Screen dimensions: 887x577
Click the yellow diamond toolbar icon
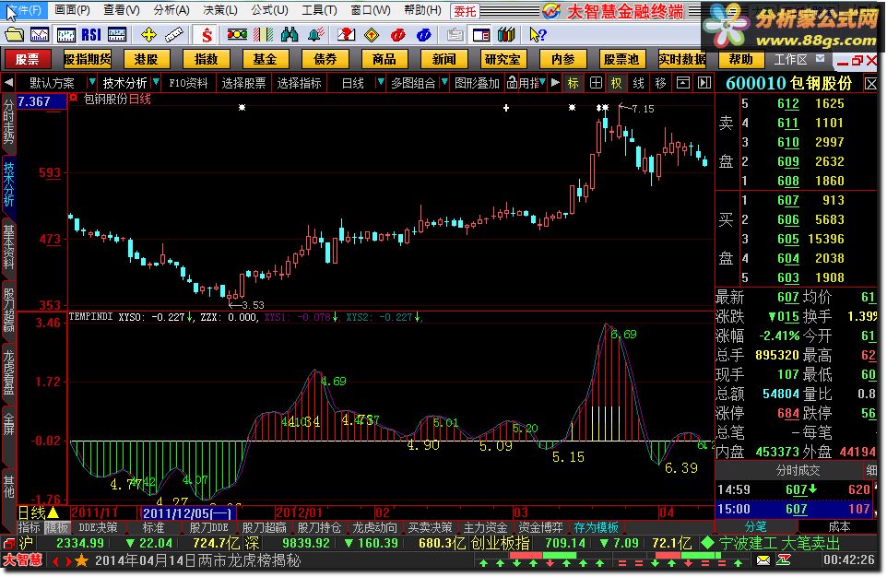[372, 35]
